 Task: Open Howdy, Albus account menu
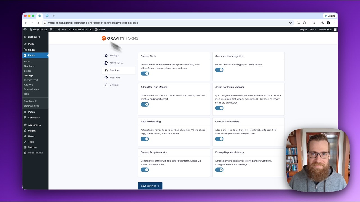[328, 29]
